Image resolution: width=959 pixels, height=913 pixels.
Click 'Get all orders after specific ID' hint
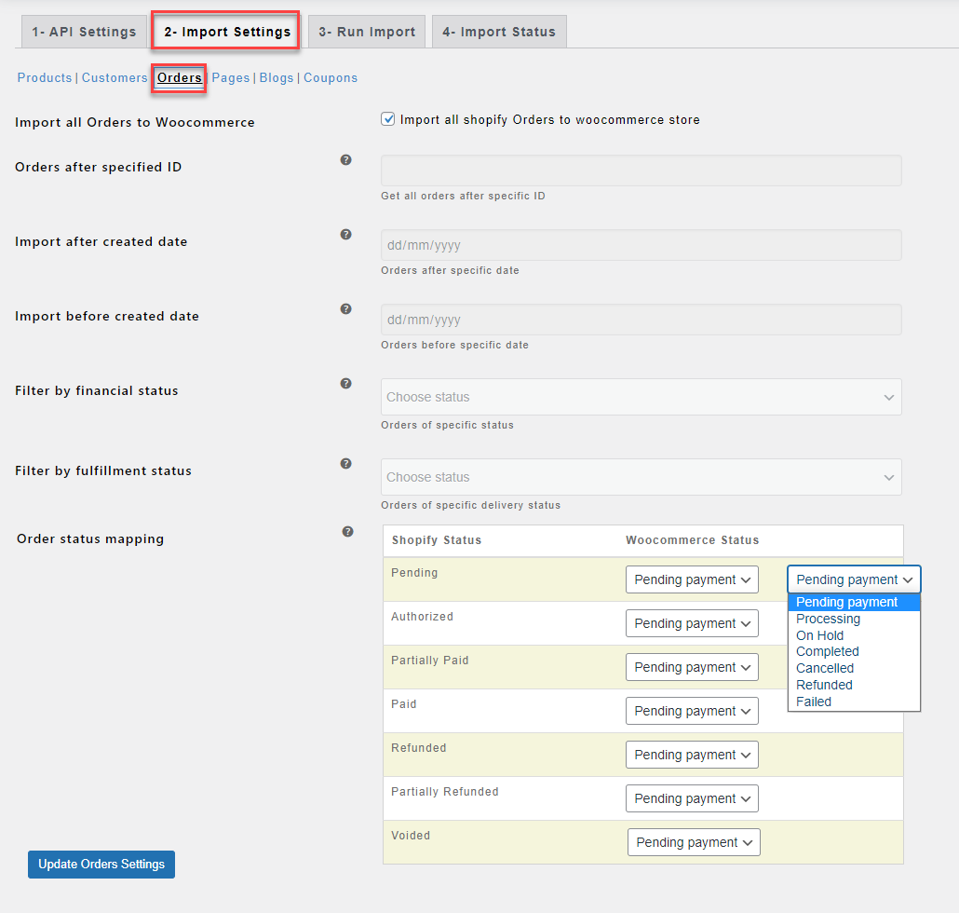tap(463, 196)
